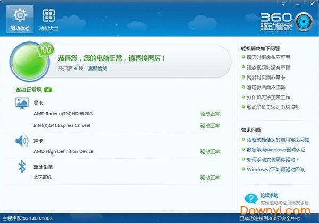The width and height of the screenshot is (319, 223).
Task: Click the Bluetooth 蓝牙设备 icon
Action: click(x=22, y=167)
